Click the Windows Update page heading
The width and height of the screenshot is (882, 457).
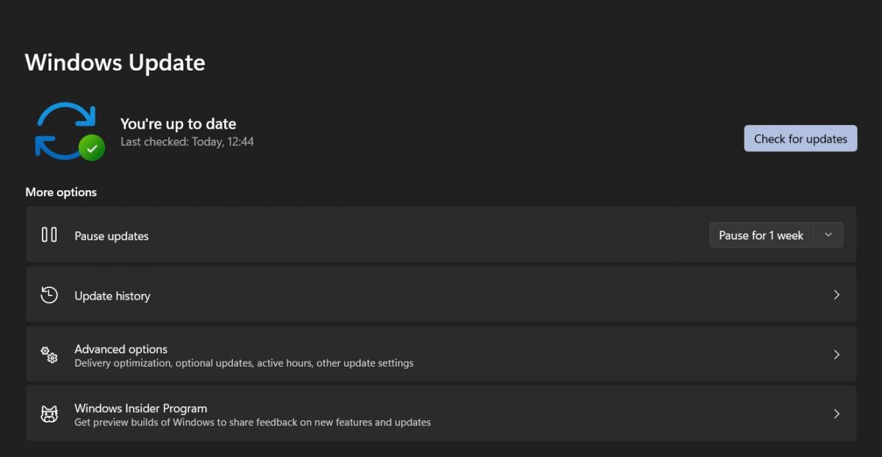pos(115,62)
